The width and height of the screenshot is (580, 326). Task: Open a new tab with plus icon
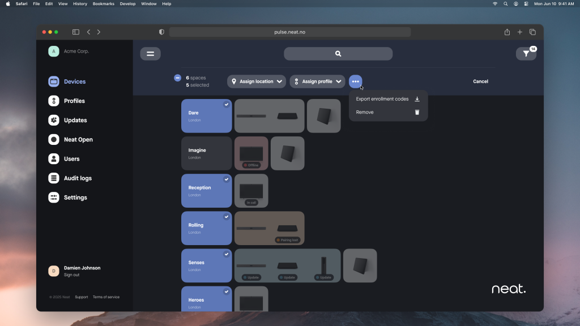pyautogui.click(x=520, y=32)
